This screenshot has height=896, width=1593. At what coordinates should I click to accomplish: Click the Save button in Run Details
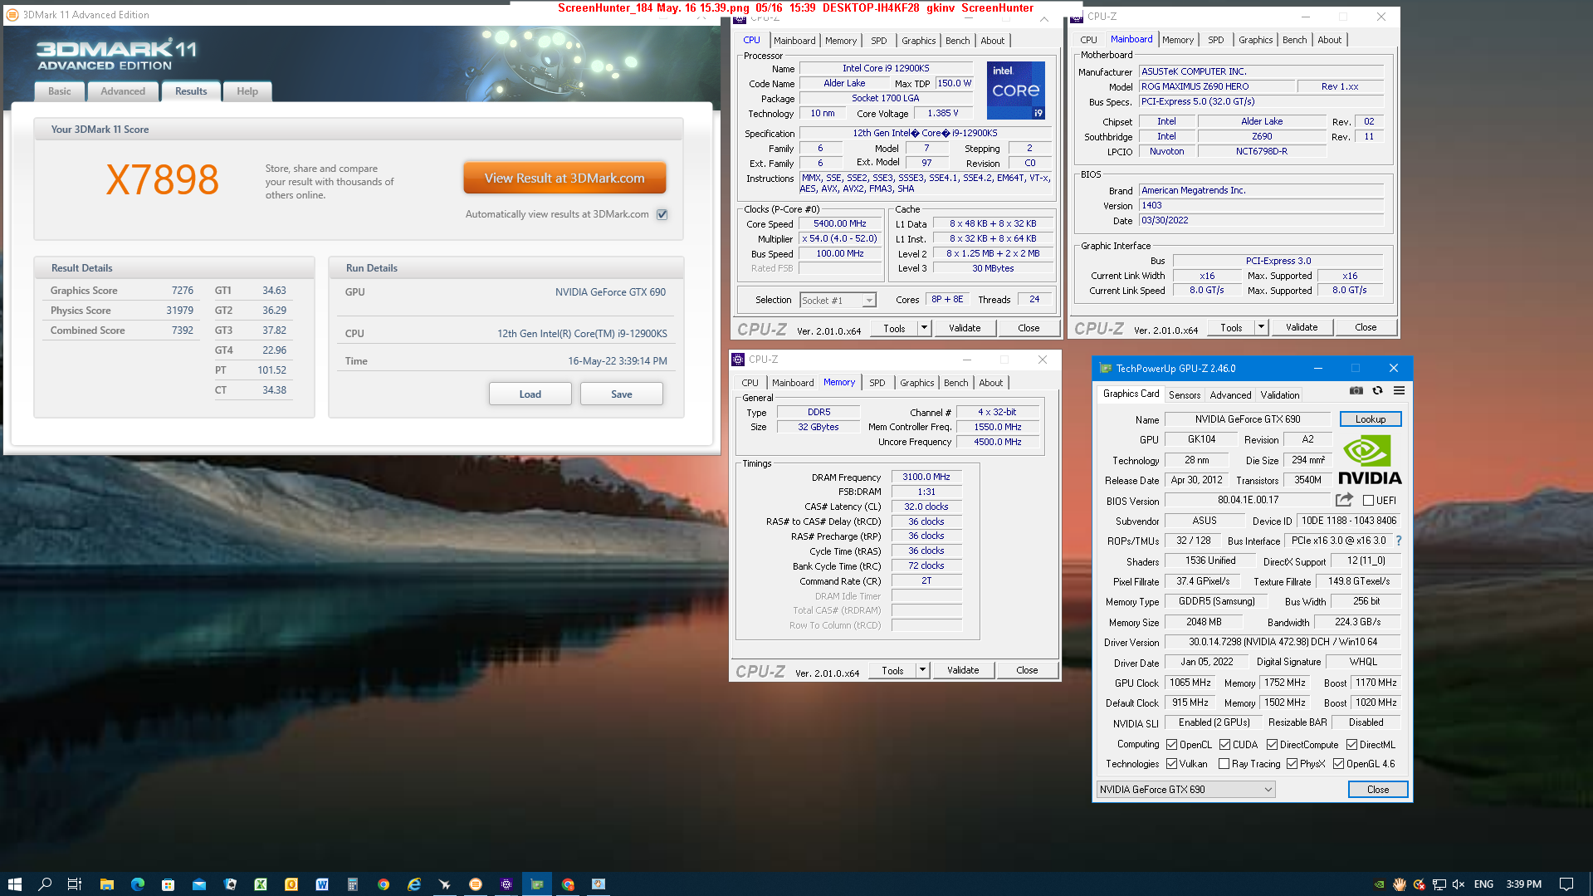pyautogui.click(x=621, y=394)
